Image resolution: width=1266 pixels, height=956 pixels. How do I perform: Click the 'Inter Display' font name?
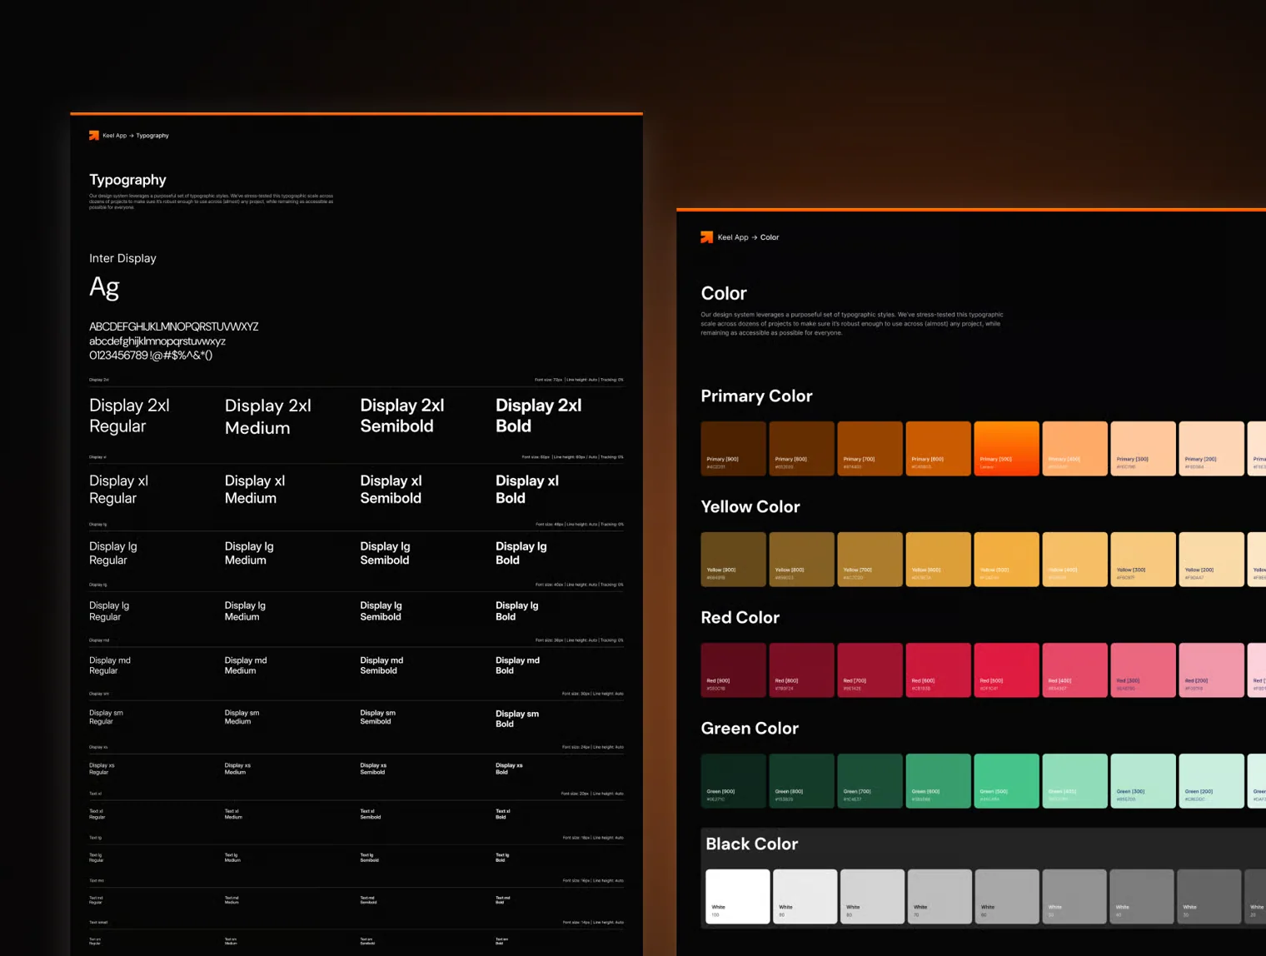(122, 258)
